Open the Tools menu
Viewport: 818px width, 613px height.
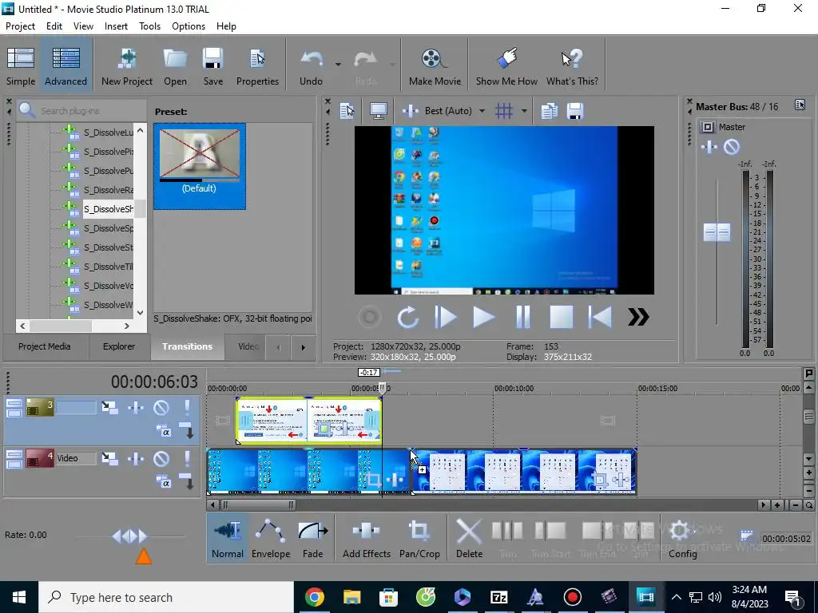(149, 26)
